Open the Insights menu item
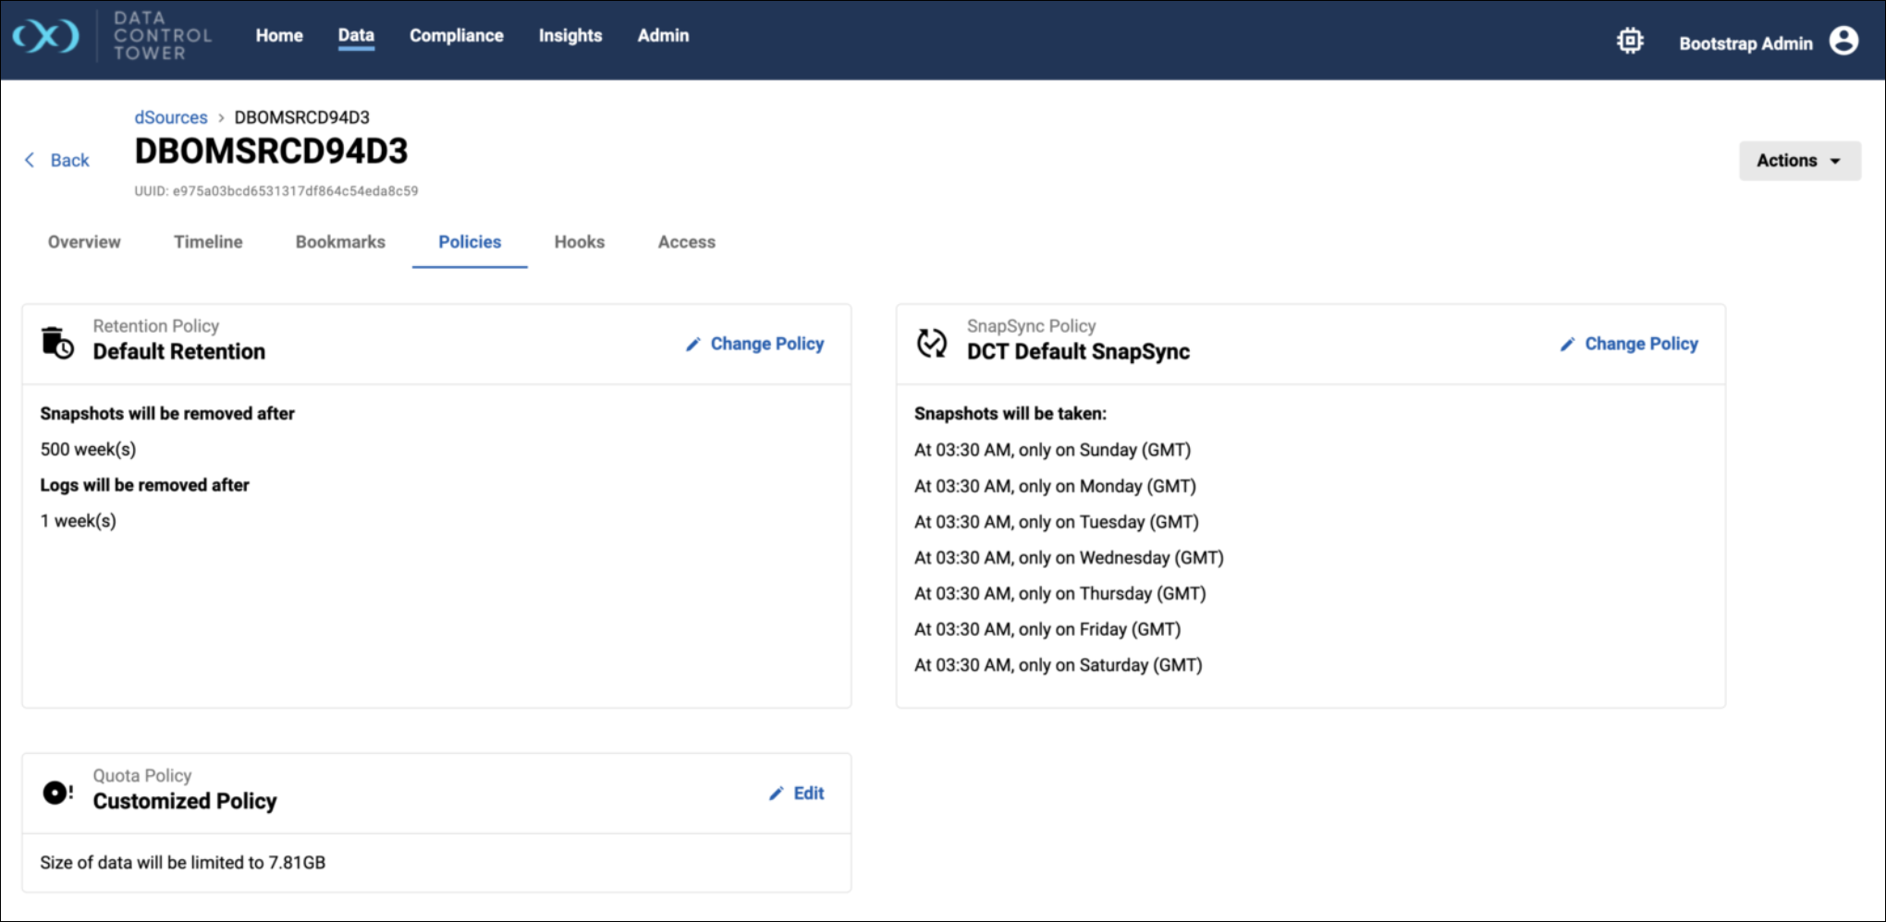 point(569,36)
